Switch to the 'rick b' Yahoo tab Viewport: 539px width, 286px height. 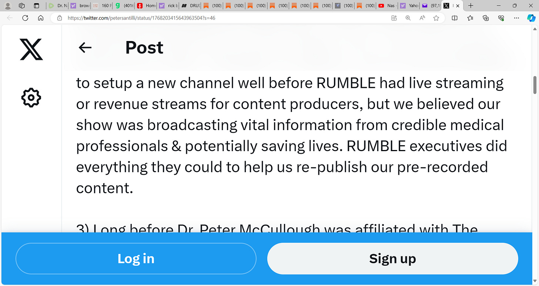point(168,6)
